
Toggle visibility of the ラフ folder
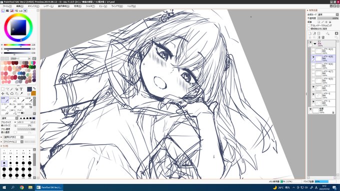[x=310, y=42]
